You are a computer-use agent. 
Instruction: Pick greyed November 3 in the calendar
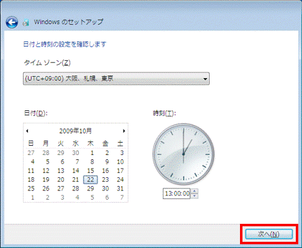click(x=62, y=197)
